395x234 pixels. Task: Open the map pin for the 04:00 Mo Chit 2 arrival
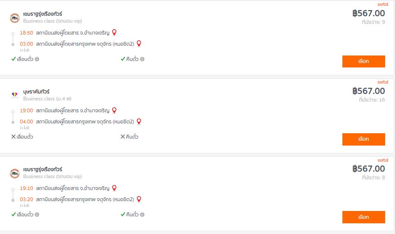point(139,121)
